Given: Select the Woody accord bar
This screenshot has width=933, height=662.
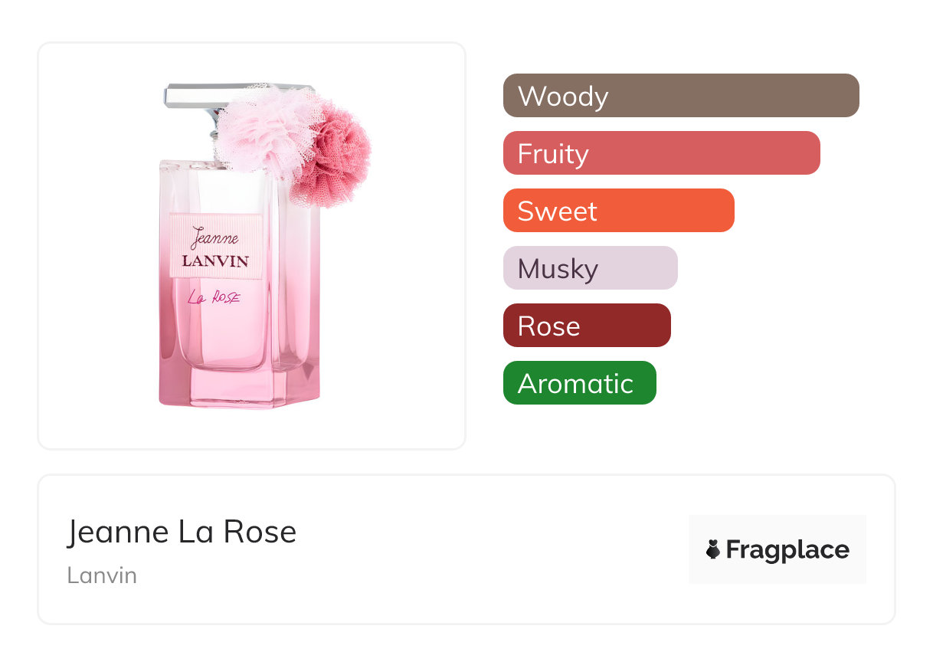Looking at the screenshot, I should 680,96.
